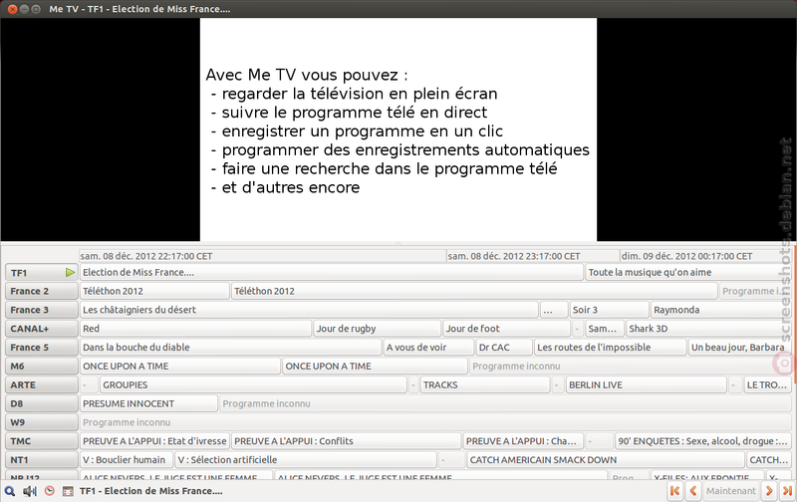Screen dimensions: 797x502
Task: Go to previous EPG page arrow
Action: (x=692, y=491)
